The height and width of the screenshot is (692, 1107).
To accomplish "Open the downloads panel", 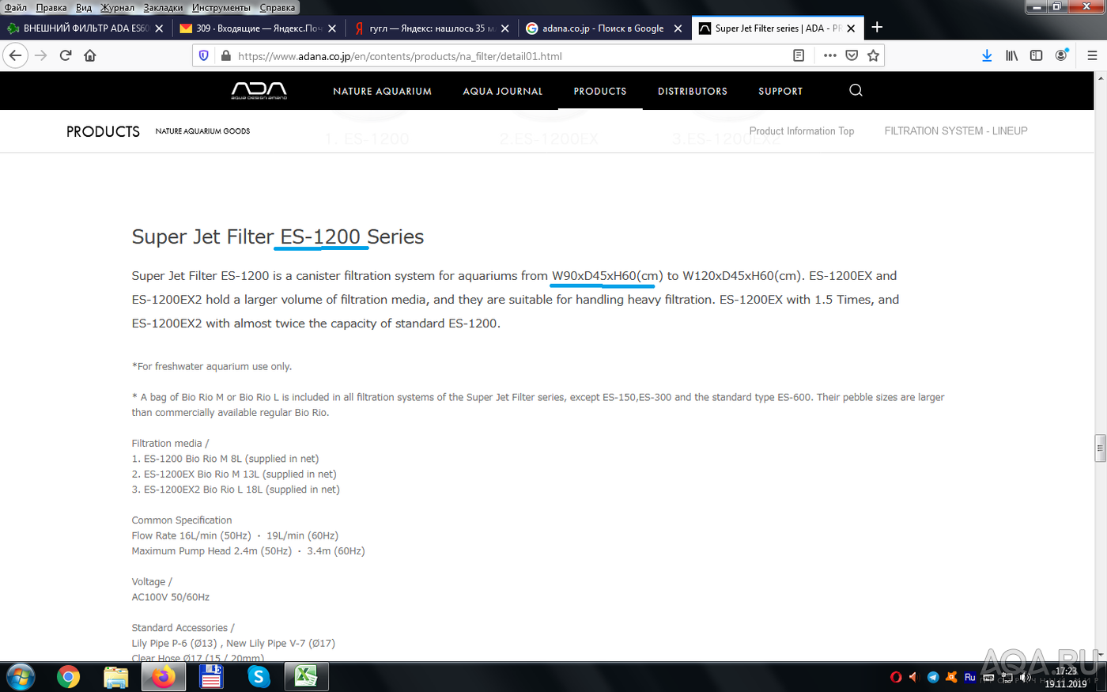I will click(x=987, y=55).
